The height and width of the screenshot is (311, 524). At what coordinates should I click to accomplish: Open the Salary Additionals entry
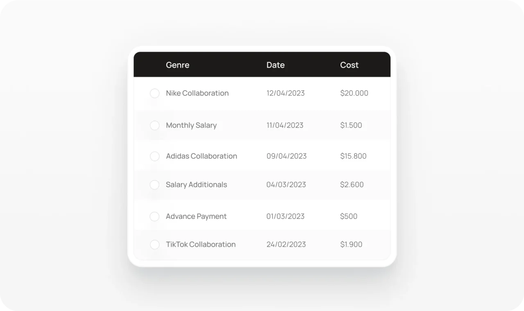point(196,185)
